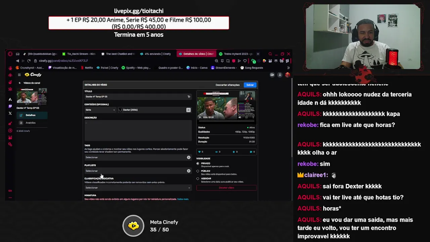Open the Início - Canva bookmark
Image resolution: width=430 pixels, height=242 pixels.
(197, 68)
